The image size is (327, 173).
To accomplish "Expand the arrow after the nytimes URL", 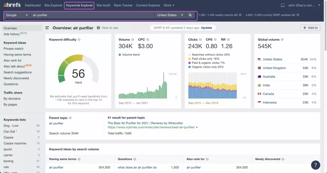I will tap(197, 127).
